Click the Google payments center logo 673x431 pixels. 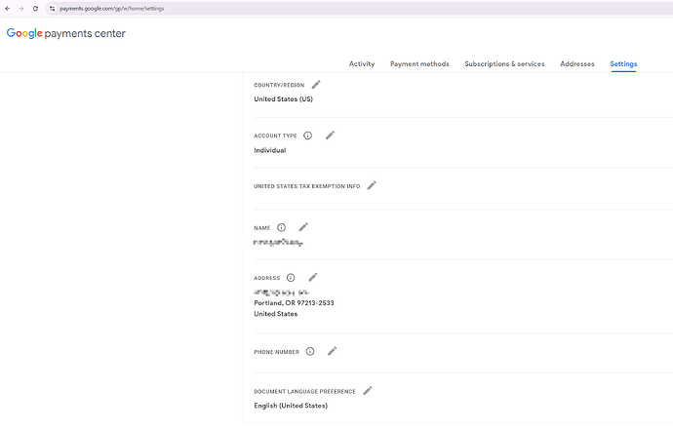click(x=66, y=33)
